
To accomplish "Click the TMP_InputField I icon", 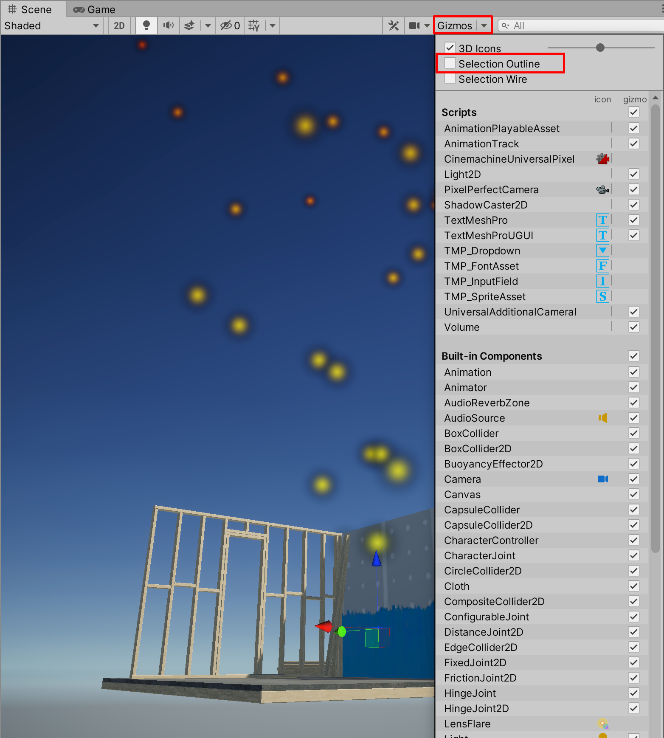I will point(602,281).
